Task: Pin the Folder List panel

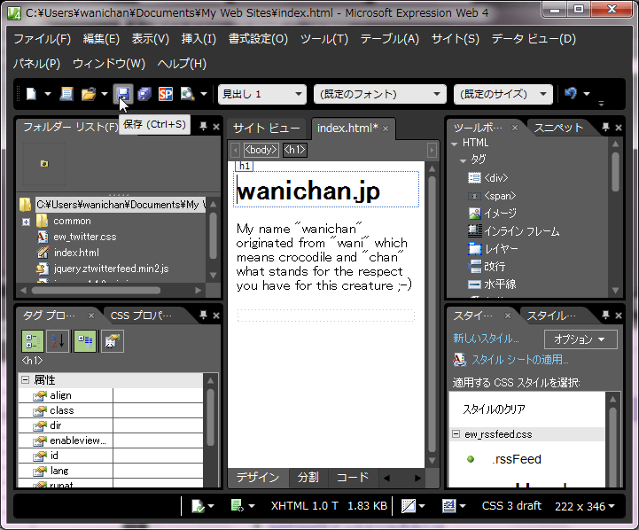Action: 203,126
